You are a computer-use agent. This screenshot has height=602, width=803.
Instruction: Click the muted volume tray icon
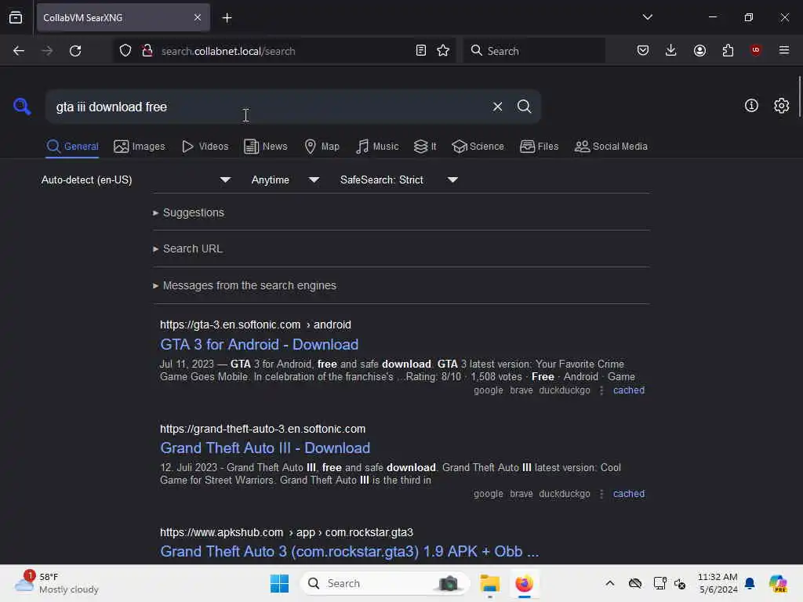[x=680, y=583]
